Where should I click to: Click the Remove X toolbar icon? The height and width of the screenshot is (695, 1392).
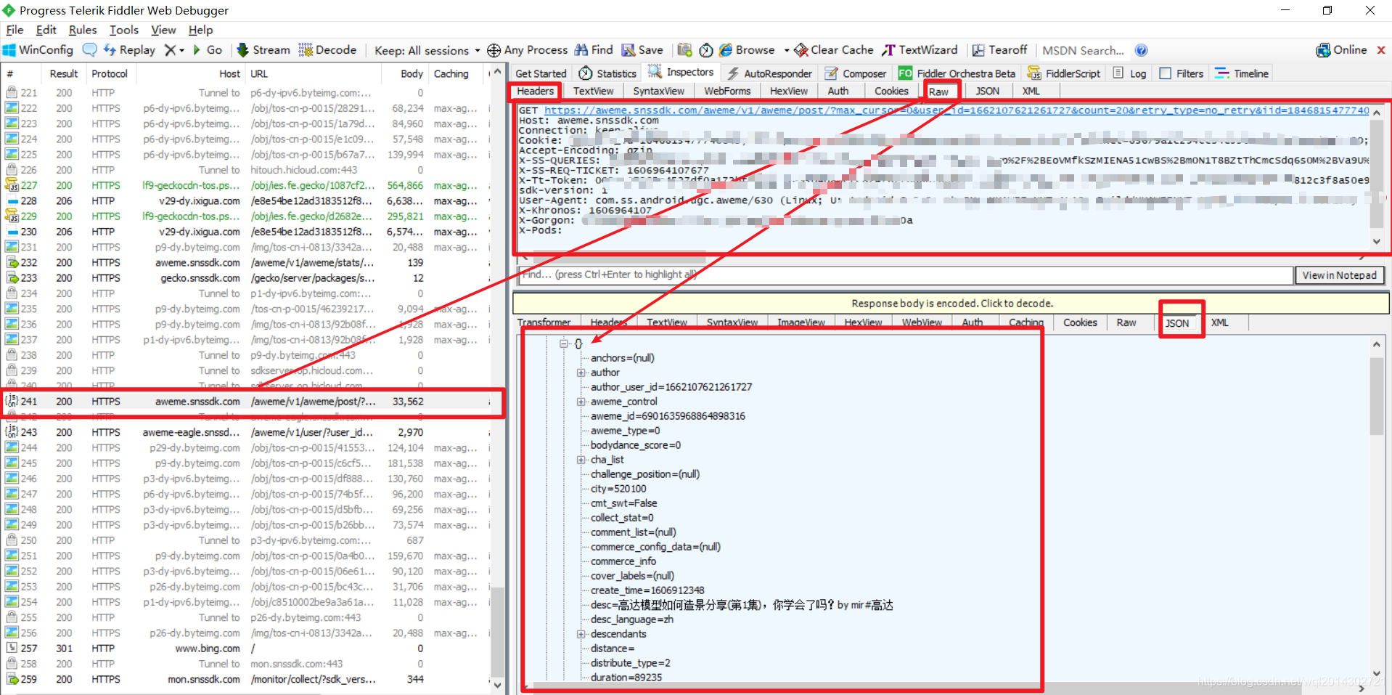coord(170,50)
